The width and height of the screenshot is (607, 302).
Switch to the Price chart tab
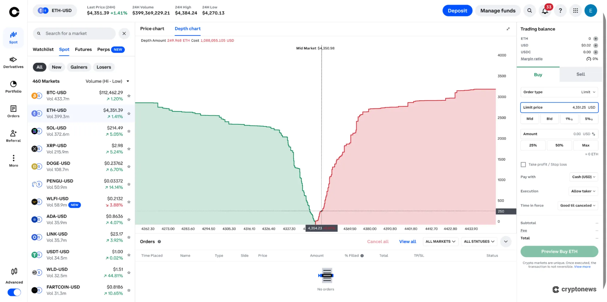152,29
